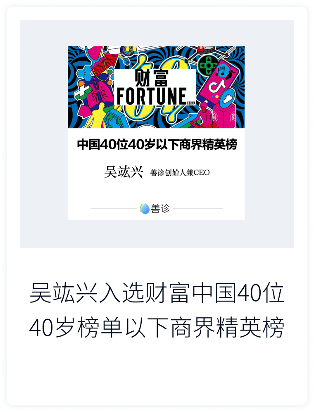Screen dimensions: 314x412
Task: Click the 财富 FORTUNE China logo
Action: click(x=155, y=87)
